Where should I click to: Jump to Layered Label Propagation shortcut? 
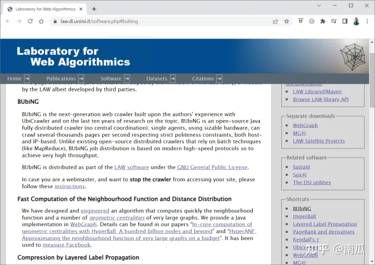(325, 224)
